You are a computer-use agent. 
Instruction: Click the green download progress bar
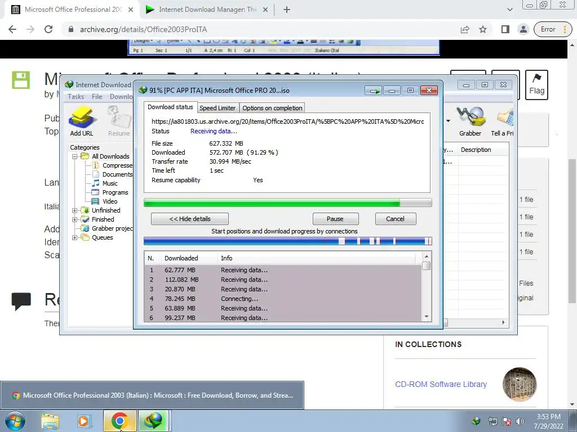coord(288,202)
